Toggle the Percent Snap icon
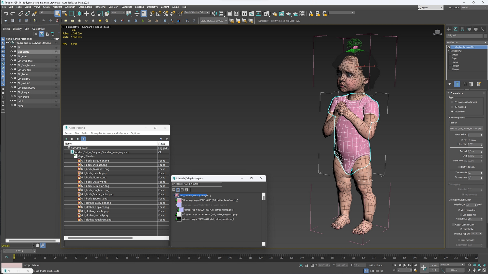Viewport: 488px width, 274px height. [x=166, y=13]
